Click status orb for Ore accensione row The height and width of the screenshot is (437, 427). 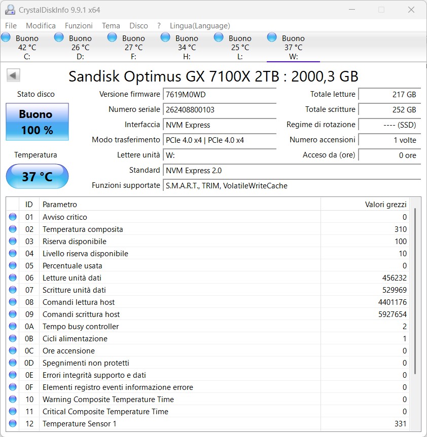coord(13,350)
